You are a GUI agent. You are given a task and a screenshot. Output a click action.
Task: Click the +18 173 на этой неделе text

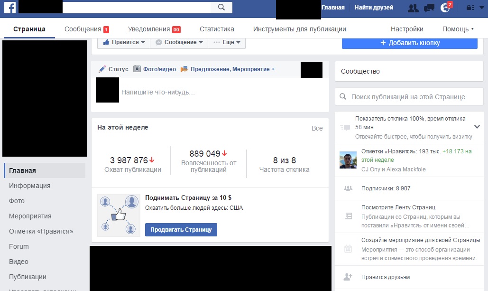416,156
